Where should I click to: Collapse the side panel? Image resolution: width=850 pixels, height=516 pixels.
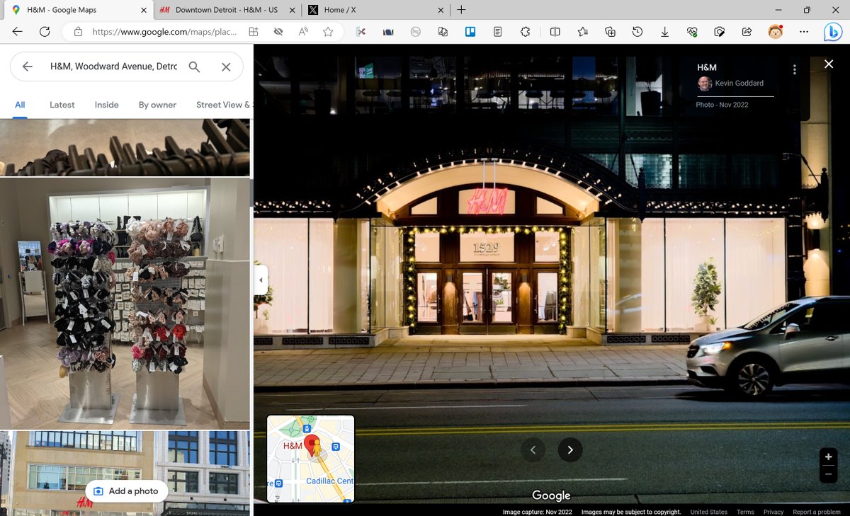(x=261, y=280)
